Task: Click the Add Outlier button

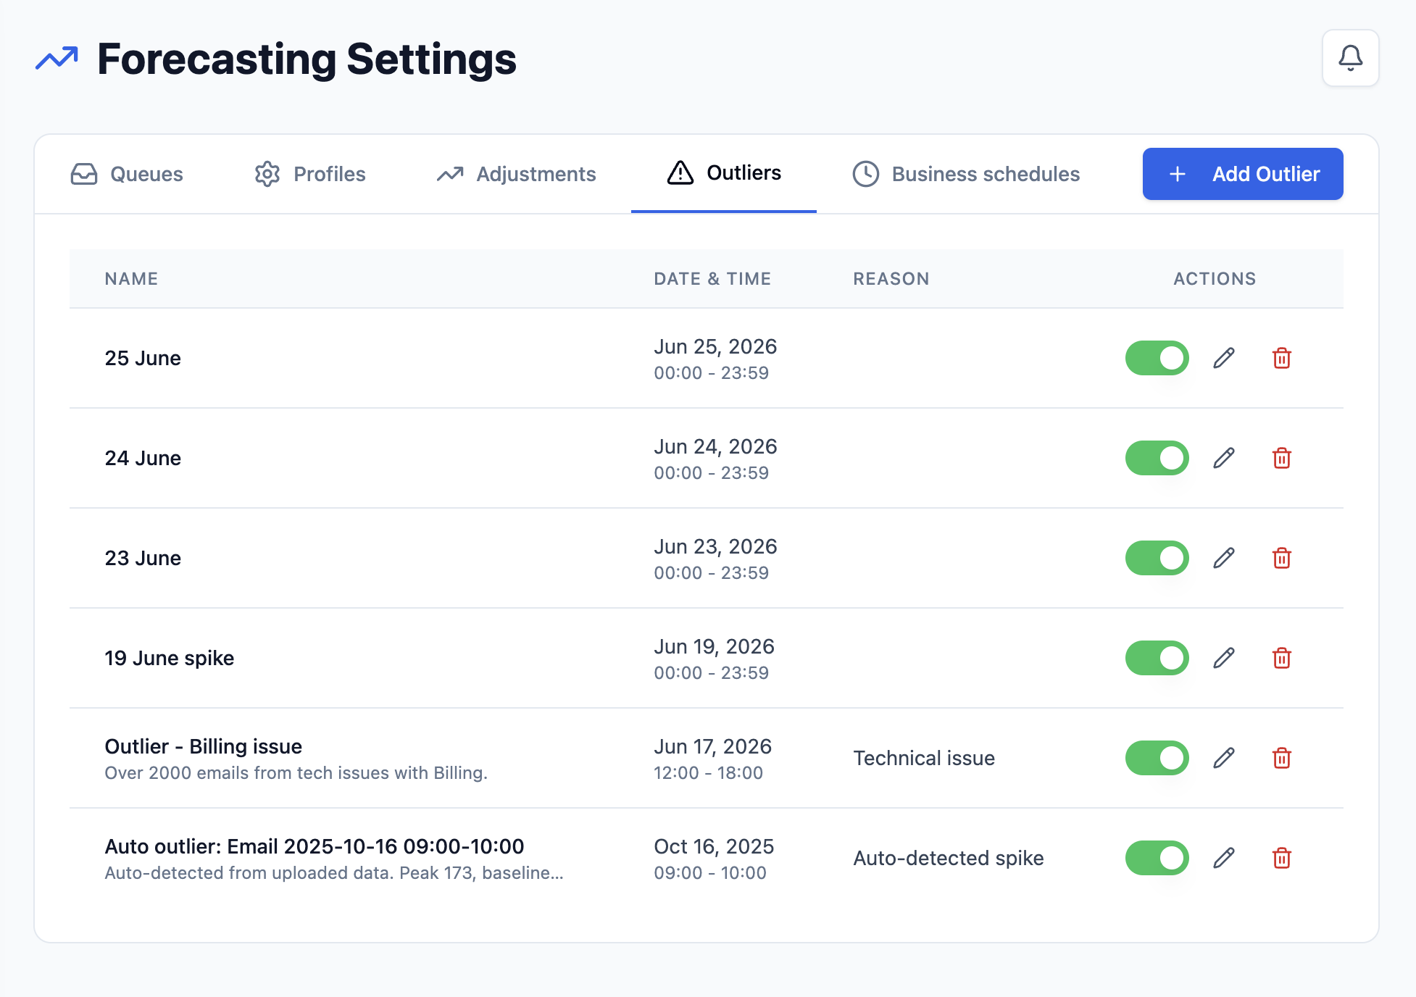Action: coord(1243,174)
